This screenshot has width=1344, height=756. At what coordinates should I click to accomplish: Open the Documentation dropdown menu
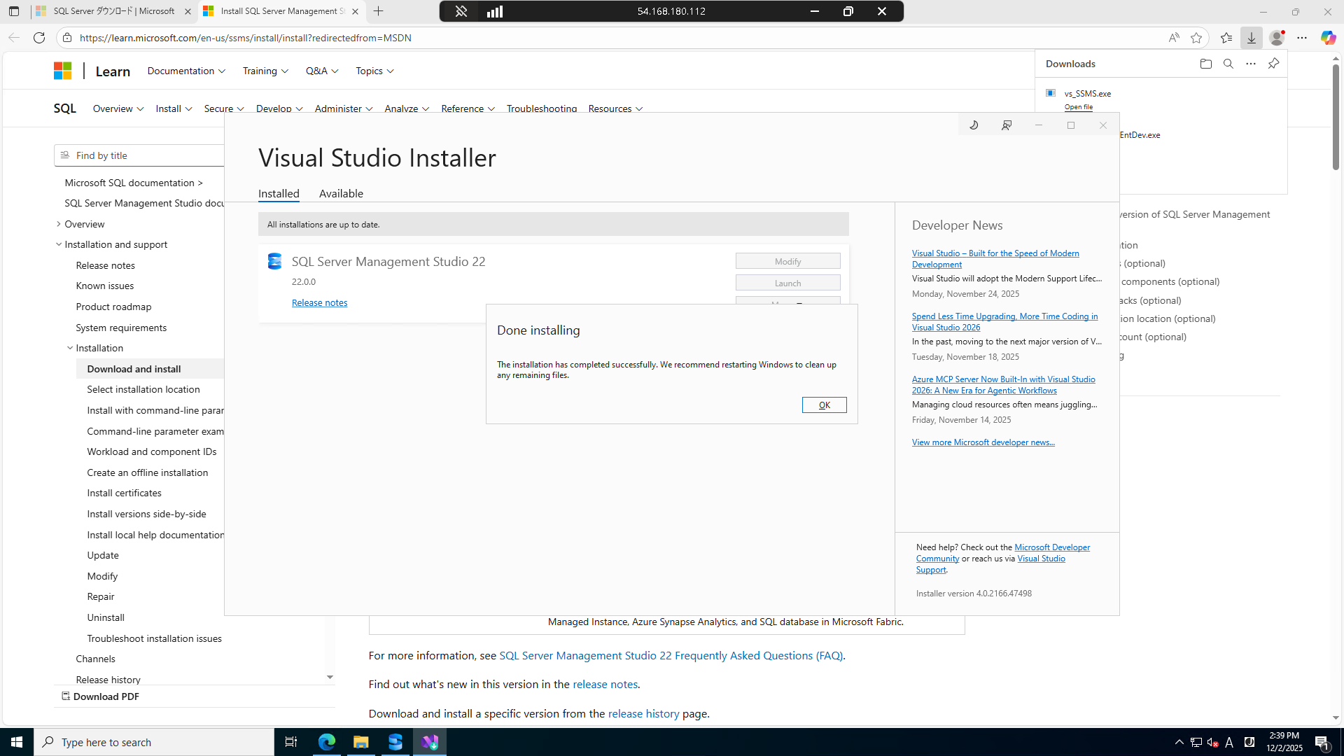pyautogui.click(x=186, y=71)
